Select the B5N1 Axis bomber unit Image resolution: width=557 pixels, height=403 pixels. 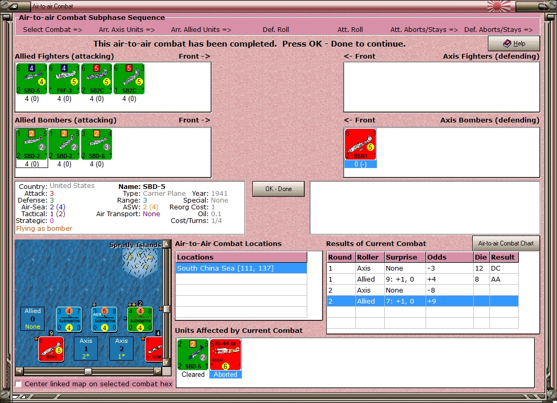[x=360, y=144]
